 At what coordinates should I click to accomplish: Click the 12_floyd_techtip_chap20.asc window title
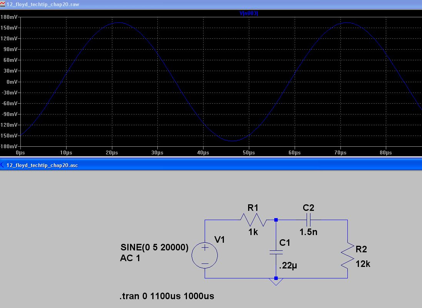(42, 165)
